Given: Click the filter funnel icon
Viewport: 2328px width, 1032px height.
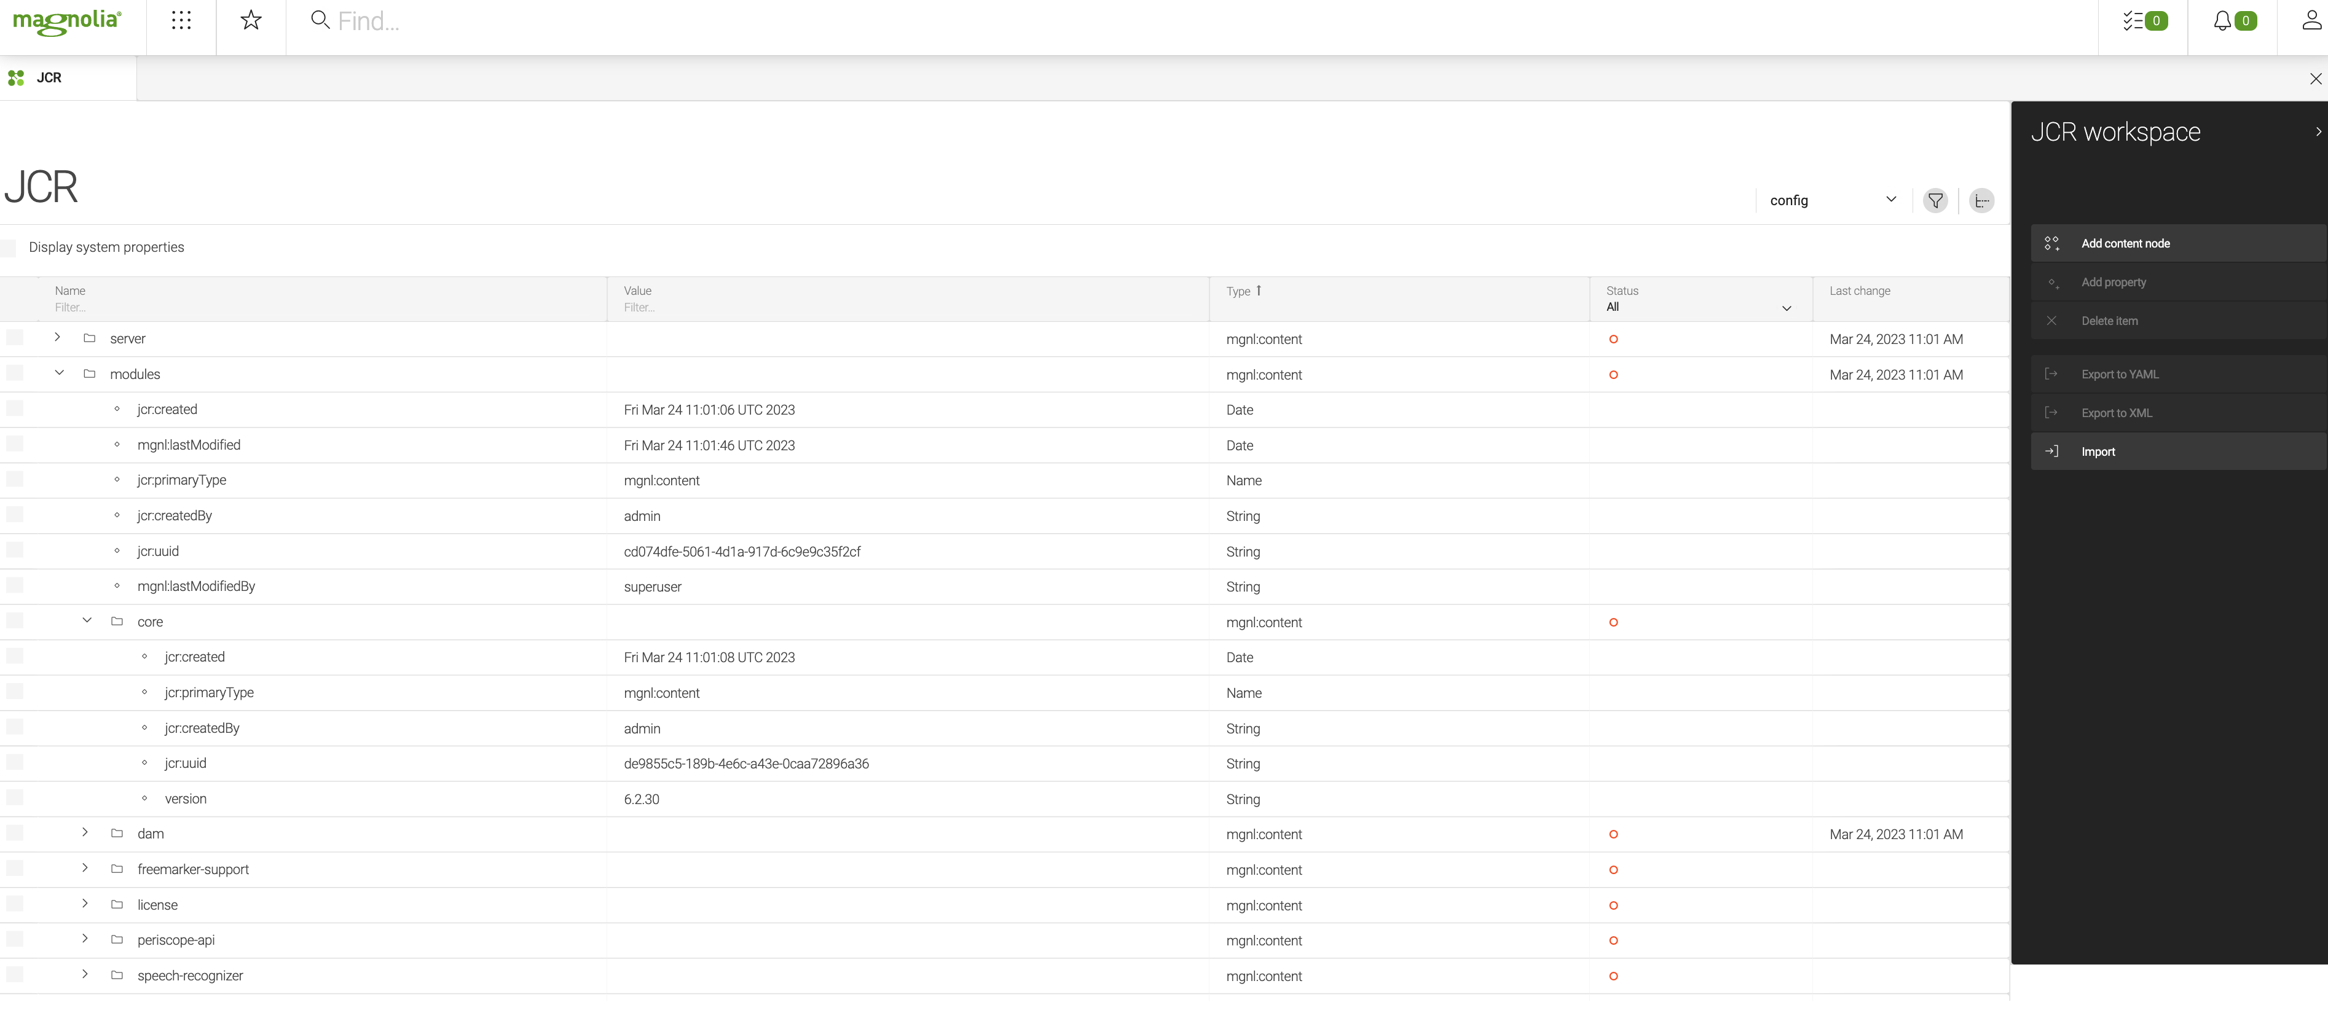Looking at the screenshot, I should [1935, 201].
